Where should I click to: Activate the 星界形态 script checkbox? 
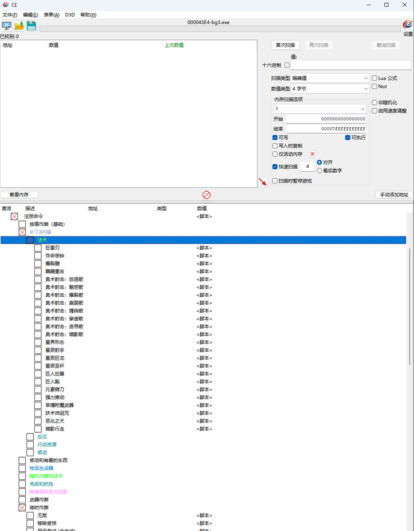38,342
